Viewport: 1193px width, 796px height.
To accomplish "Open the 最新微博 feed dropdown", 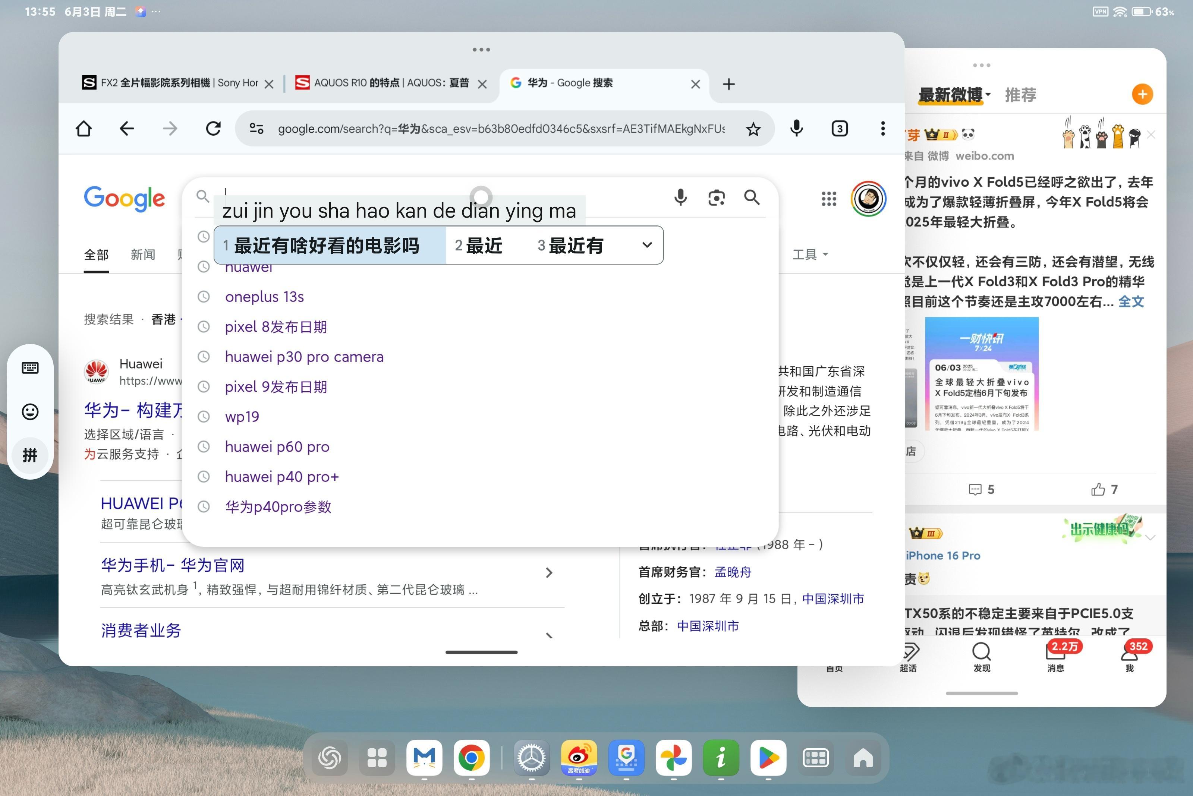I will coord(954,95).
